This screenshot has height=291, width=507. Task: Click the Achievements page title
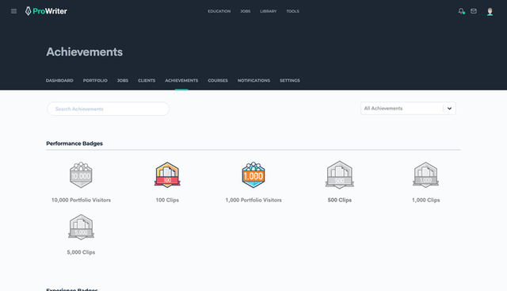pos(85,52)
